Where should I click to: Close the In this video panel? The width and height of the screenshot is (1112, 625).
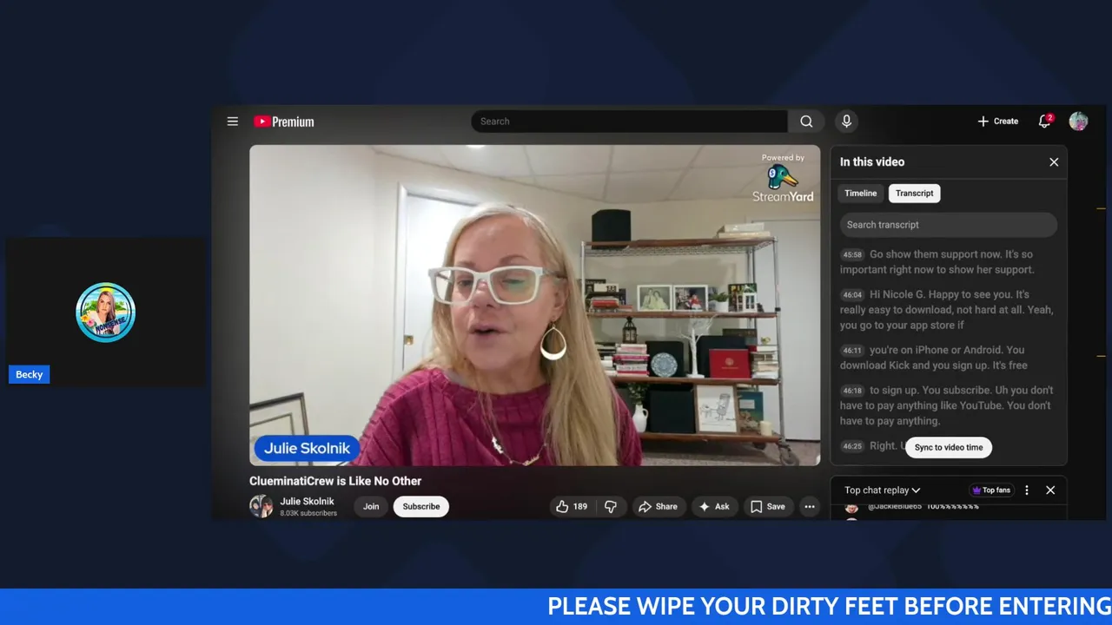1054,162
